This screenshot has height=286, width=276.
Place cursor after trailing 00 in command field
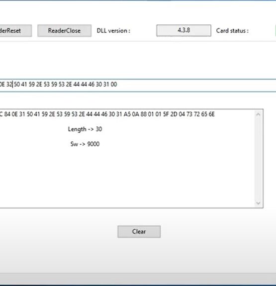[117, 84]
